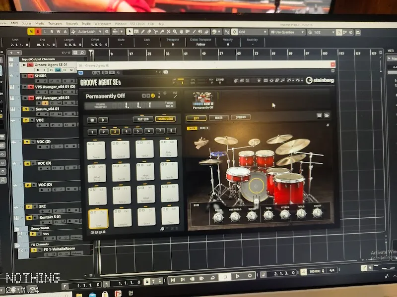
Task: Toggle global Solo S button in toolbar
Action: [38, 32]
